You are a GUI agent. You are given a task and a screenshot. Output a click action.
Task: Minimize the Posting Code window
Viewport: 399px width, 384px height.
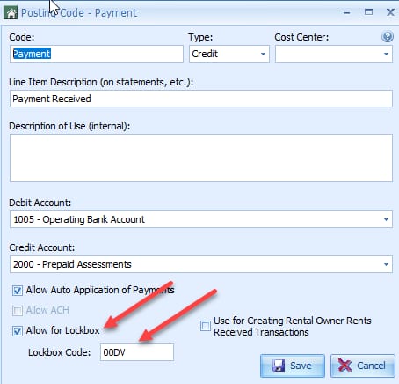tap(346, 13)
